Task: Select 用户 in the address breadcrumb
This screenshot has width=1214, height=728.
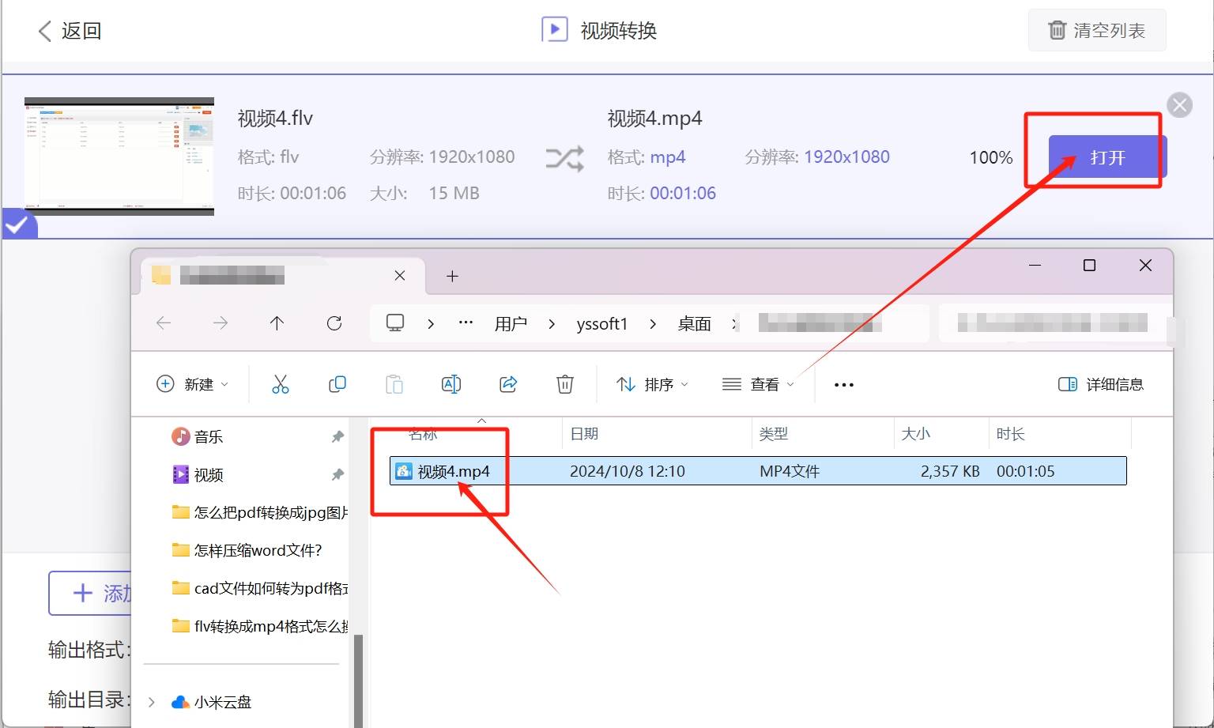Action: (x=511, y=323)
